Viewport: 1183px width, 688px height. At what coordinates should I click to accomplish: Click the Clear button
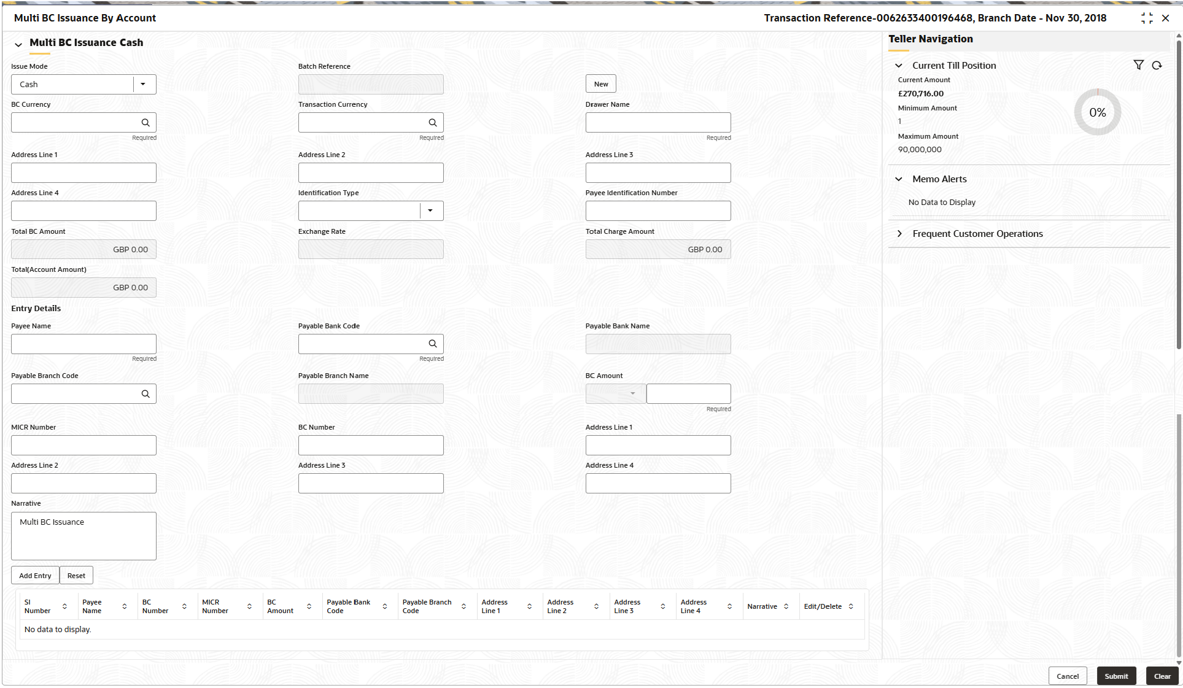[x=1162, y=676]
